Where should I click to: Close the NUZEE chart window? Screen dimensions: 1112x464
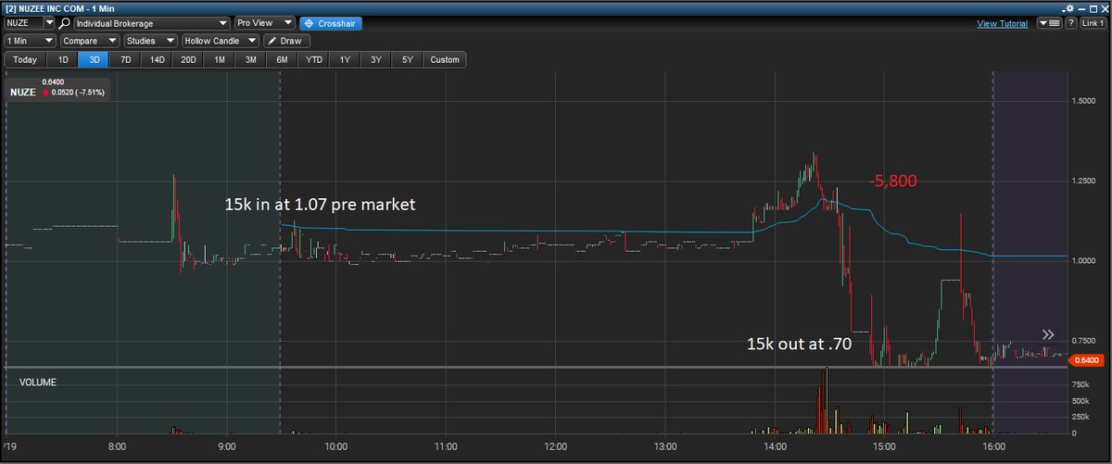tap(1105, 8)
